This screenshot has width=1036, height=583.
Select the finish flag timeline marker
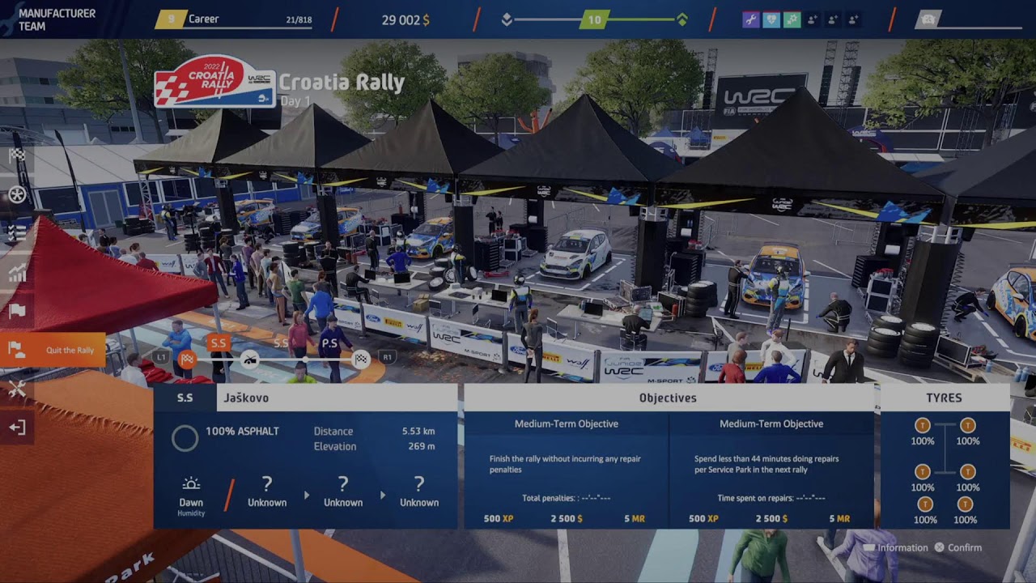[x=361, y=359]
